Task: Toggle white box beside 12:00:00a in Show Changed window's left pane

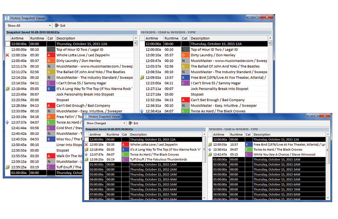Action: (x=87, y=139)
